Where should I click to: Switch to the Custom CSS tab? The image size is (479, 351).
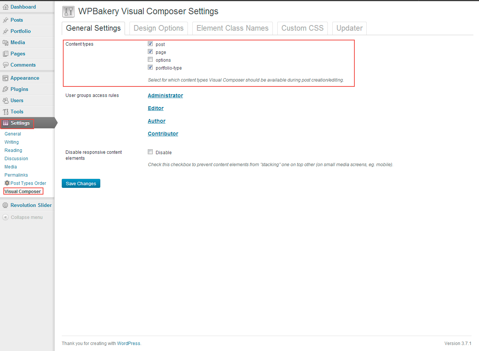click(x=302, y=28)
